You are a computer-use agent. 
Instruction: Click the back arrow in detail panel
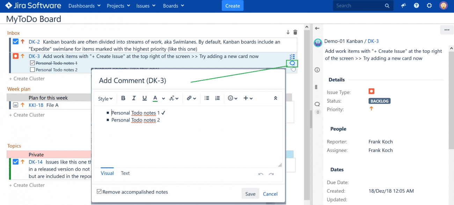tap(317, 28)
